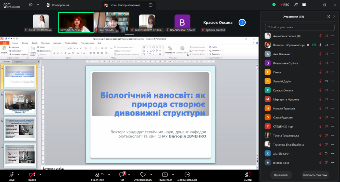Click the meeting info icon near Zoom logo
Viewport: 340px width, 182px height.
31,5
